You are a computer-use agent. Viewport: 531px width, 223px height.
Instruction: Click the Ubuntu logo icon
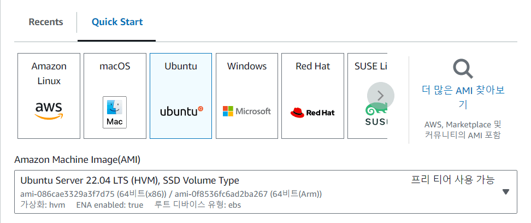181,111
